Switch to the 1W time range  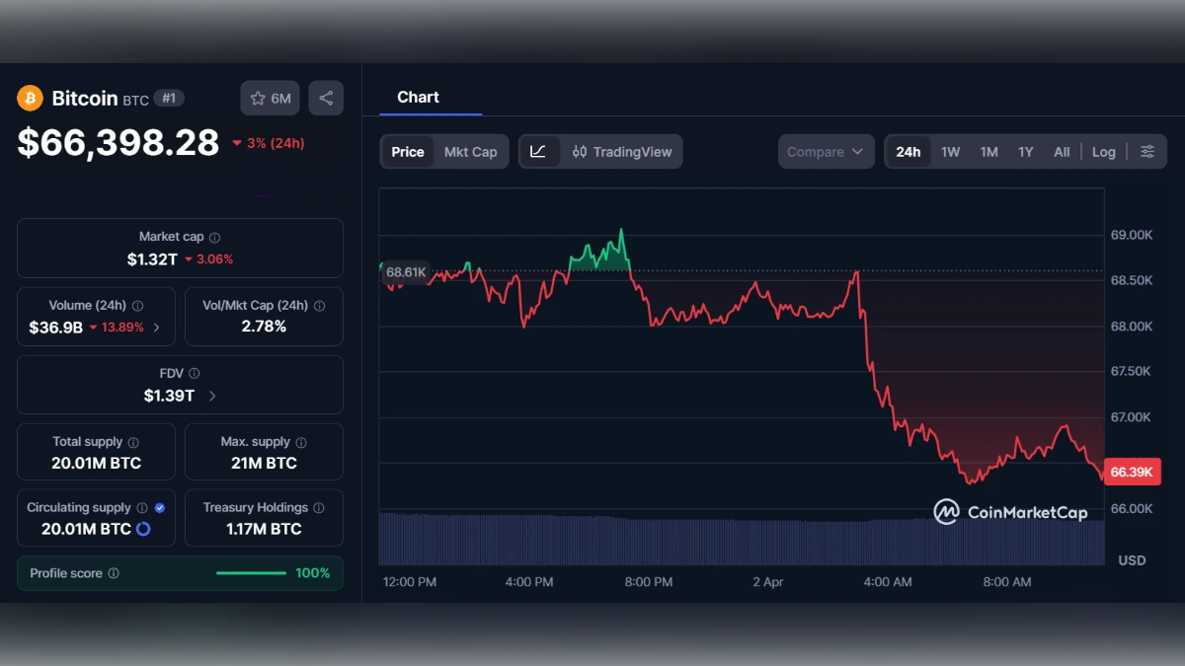click(951, 151)
